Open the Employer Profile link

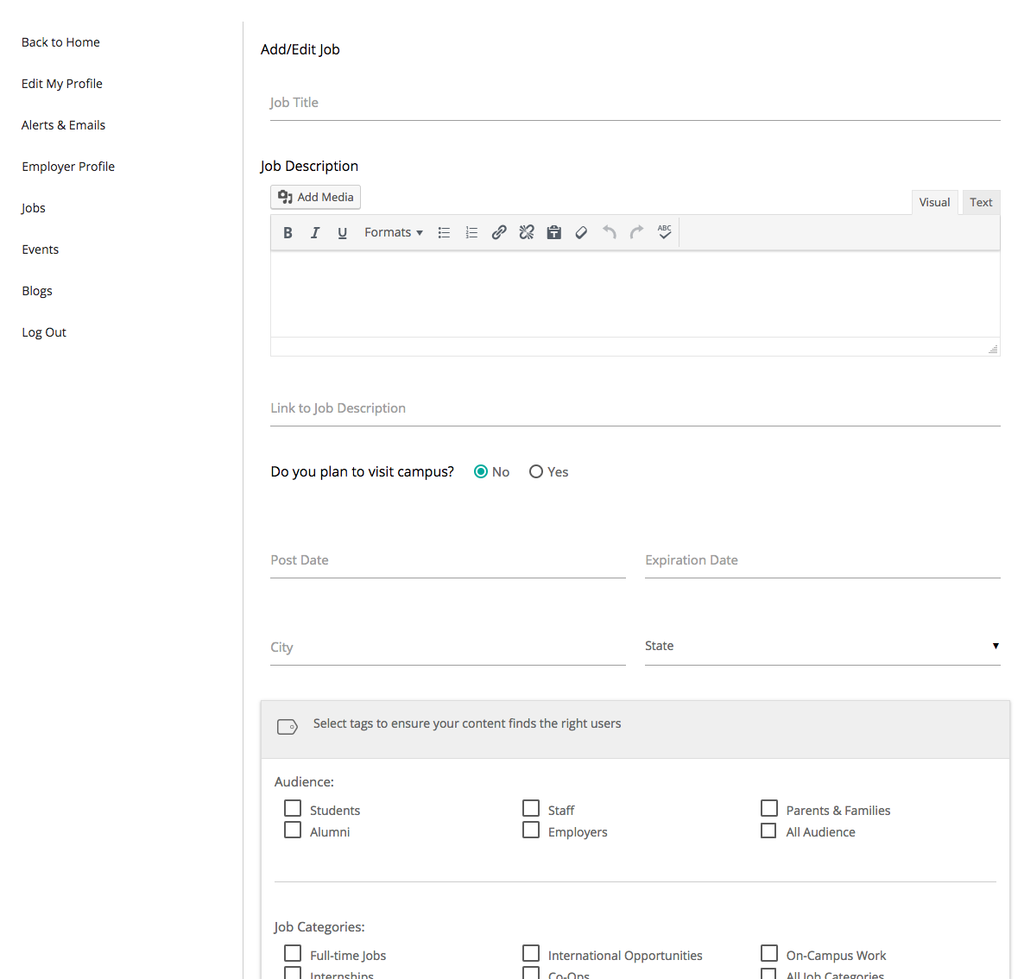point(68,167)
